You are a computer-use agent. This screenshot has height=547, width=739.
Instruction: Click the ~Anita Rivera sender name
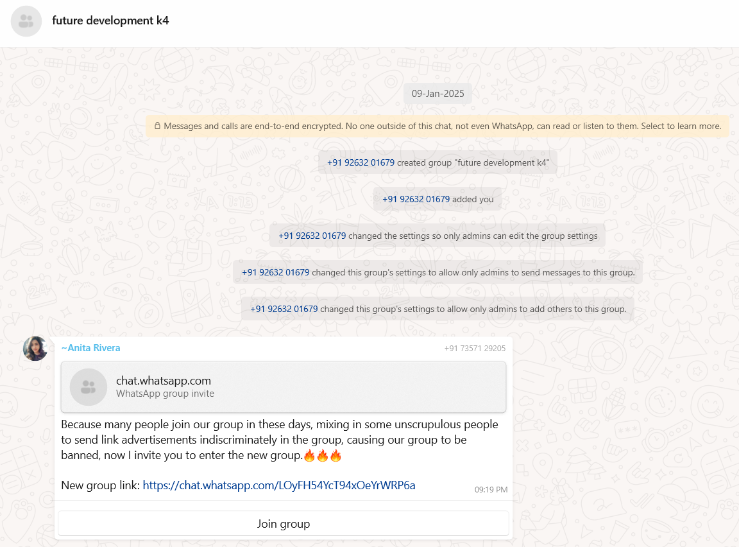(90, 348)
